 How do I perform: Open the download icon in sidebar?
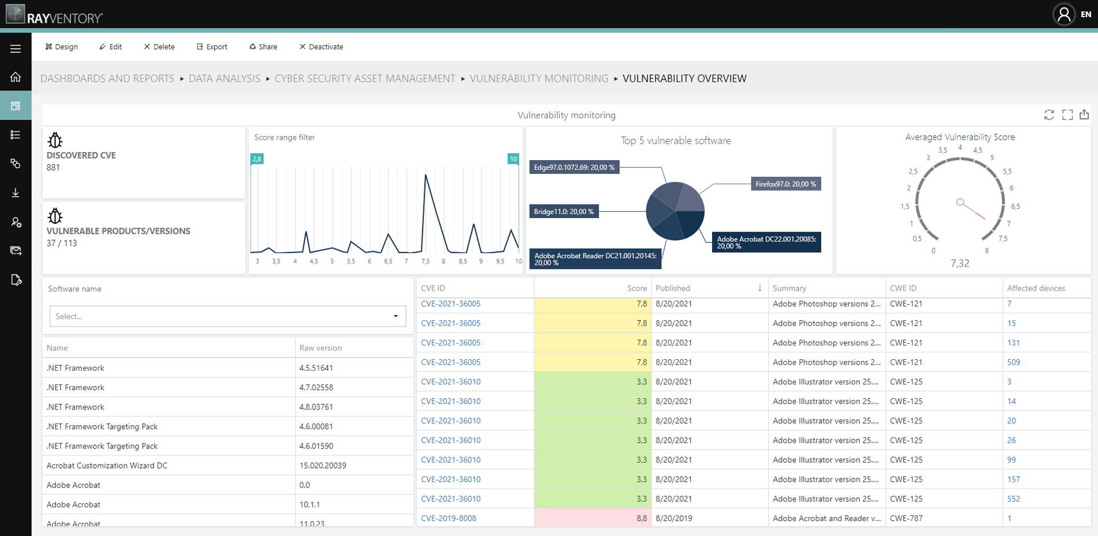[15, 193]
